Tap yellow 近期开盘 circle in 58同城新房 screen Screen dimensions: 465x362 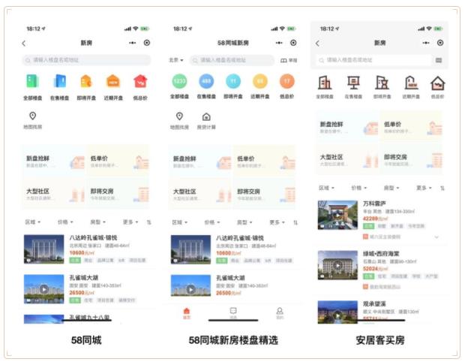[260, 81]
